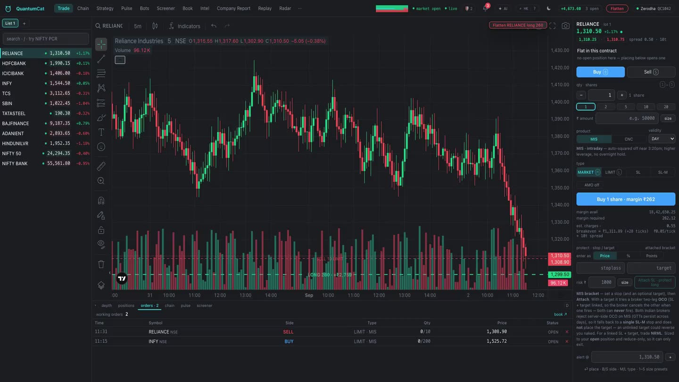This screenshot has width=679, height=382.
Task: Click the zoom-in magnifier tool
Action: 101,181
